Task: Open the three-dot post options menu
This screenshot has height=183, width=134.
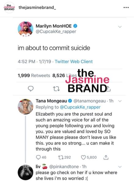Action: coord(126,8)
